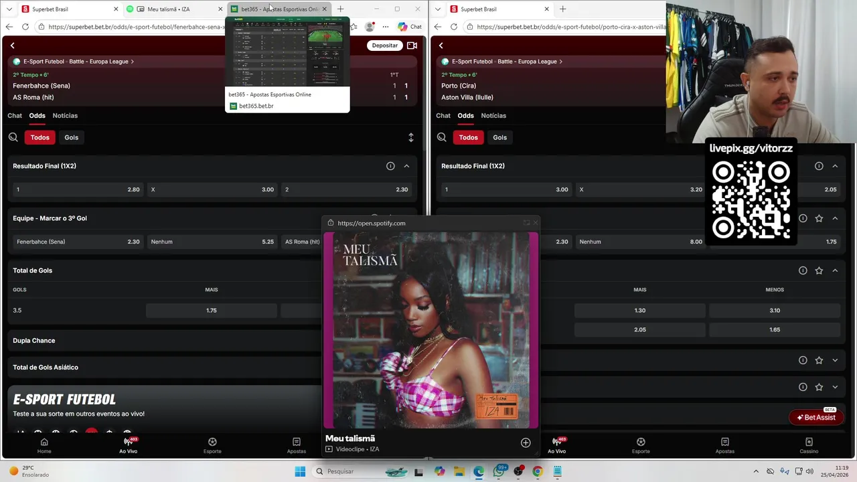Select Mais 1.75 on 3.5 goals line

click(212, 311)
